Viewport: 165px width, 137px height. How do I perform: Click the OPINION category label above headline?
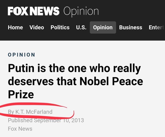(x=21, y=55)
